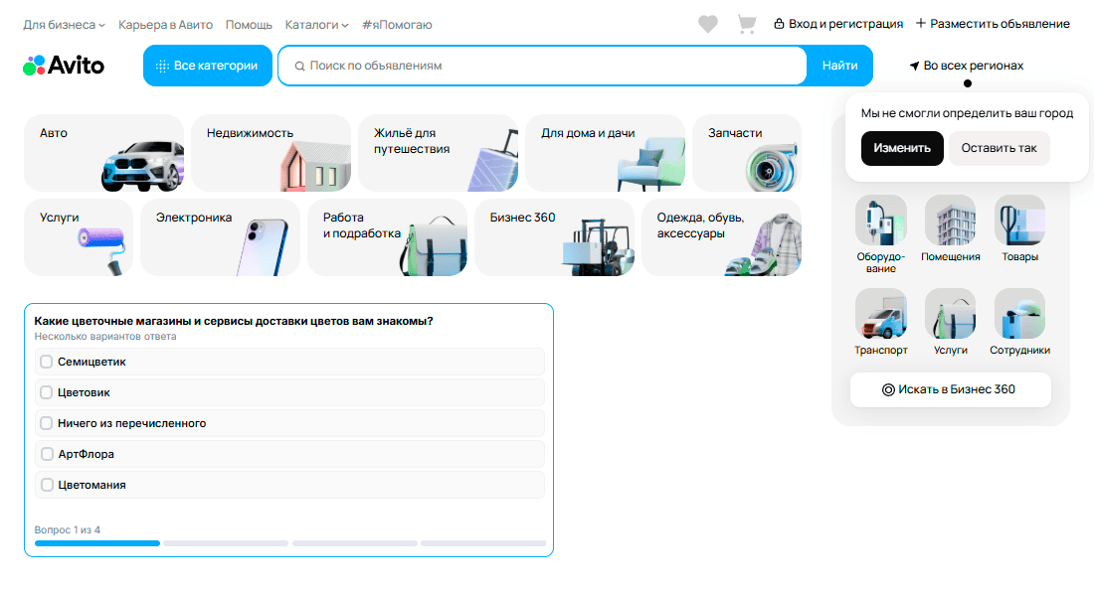This screenshot has width=1094, height=596.
Task: Click the Оборудование category icon
Action: click(880, 221)
